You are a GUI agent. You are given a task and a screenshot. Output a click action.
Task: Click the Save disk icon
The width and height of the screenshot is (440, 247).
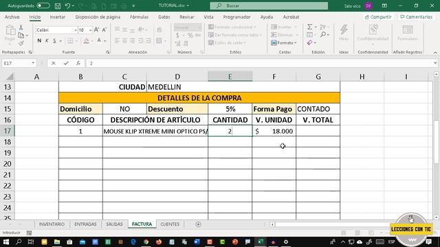click(58, 5)
